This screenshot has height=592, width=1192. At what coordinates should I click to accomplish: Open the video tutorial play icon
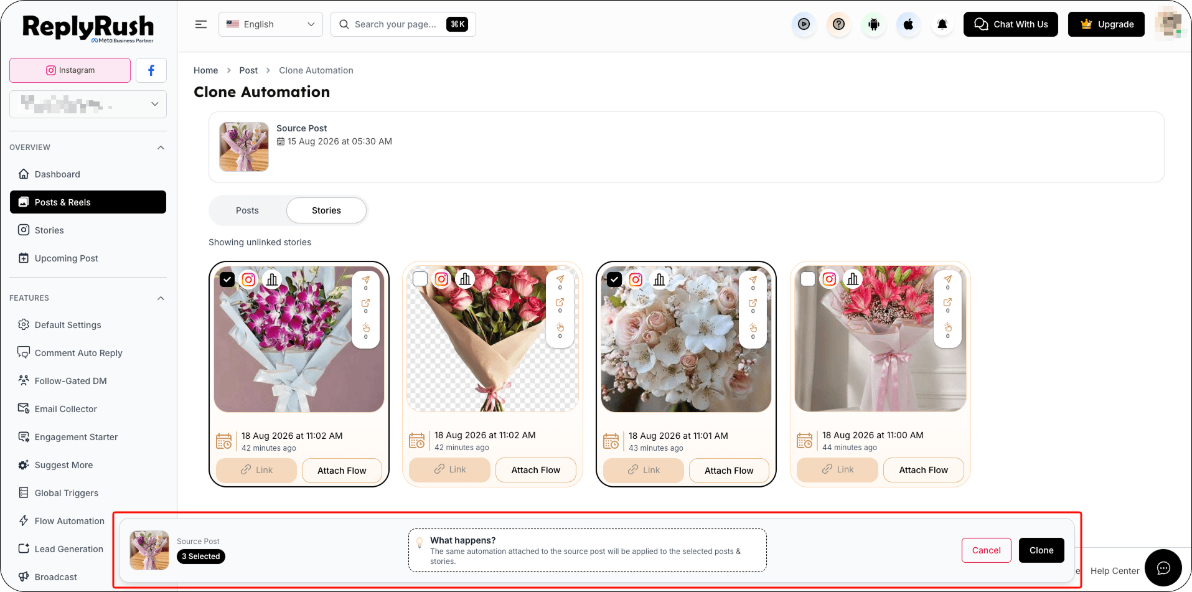tap(804, 24)
